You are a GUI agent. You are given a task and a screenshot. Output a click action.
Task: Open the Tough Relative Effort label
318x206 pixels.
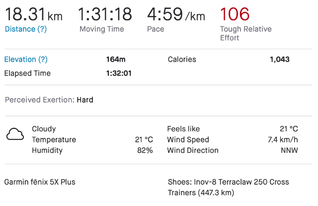(x=245, y=33)
